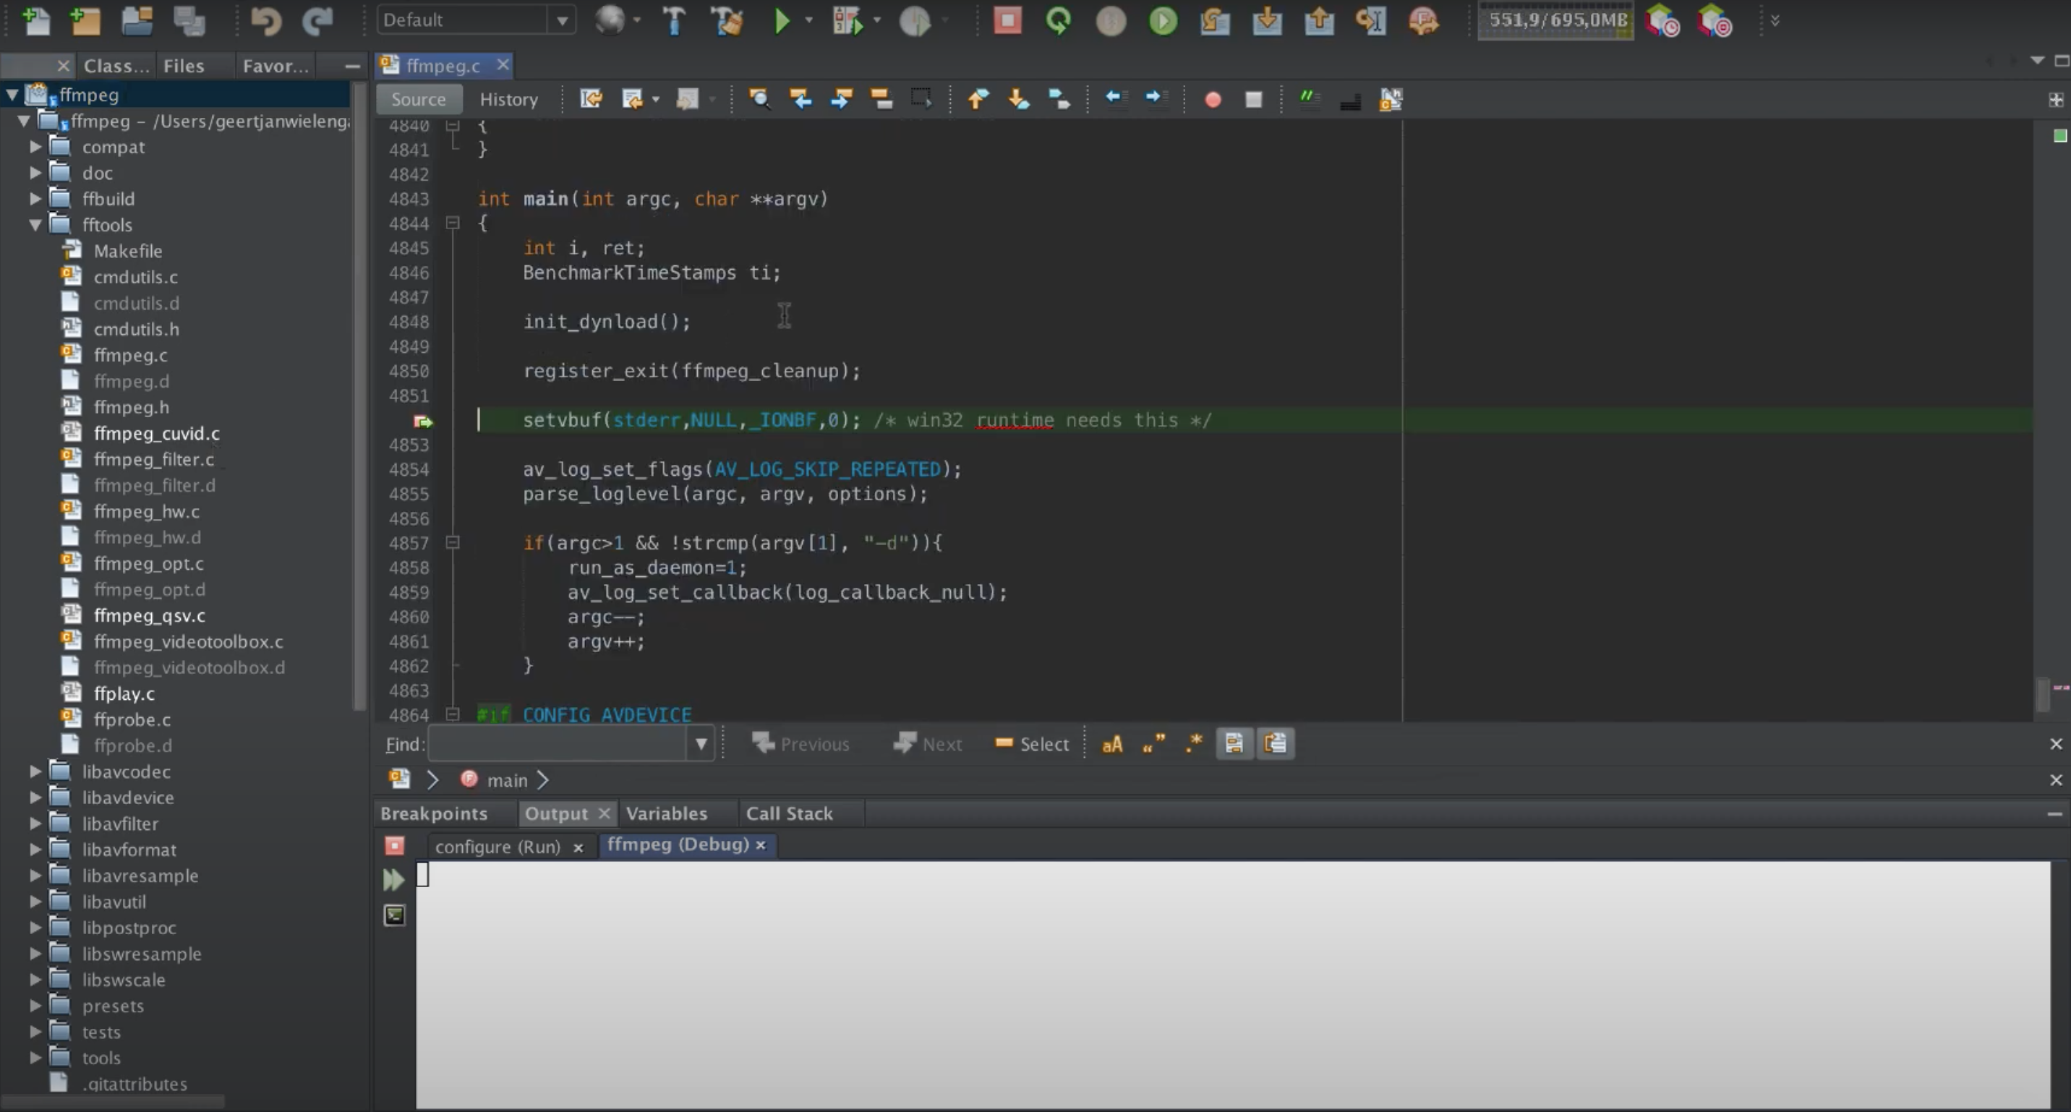
Task: Click Clean and Build Project icon
Action: point(727,20)
